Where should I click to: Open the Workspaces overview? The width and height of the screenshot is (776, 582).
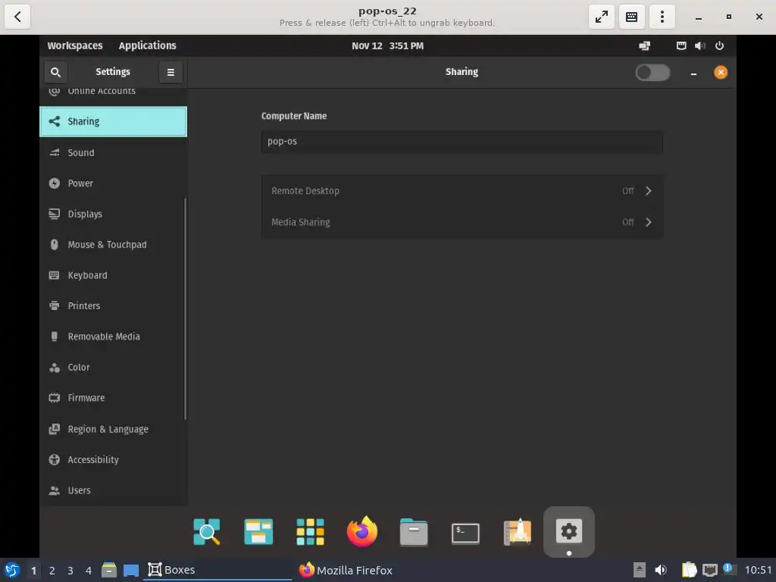click(x=75, y=45)
